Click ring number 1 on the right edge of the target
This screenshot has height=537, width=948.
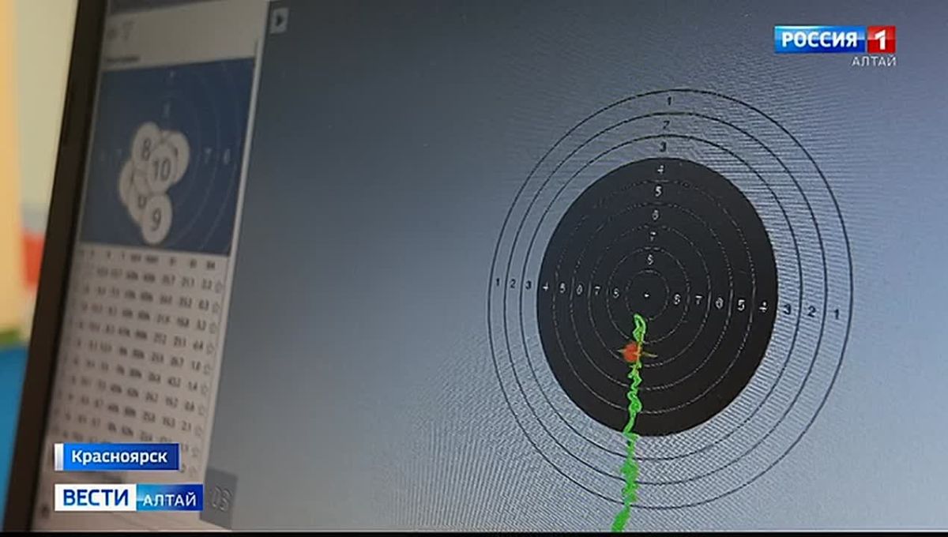pos(836,314)
